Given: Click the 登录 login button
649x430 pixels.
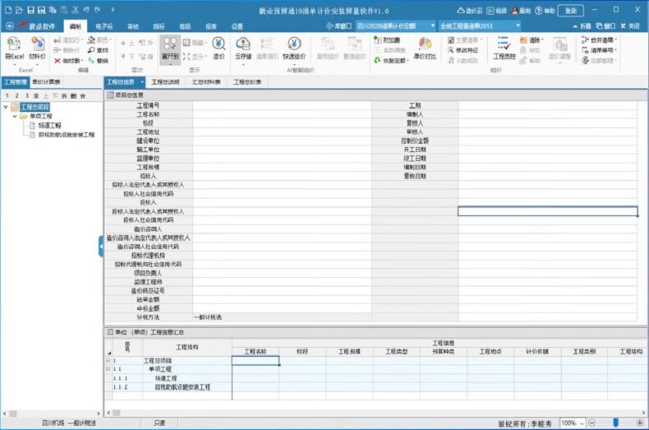Looking at the screenshot, I should (570, 11).
